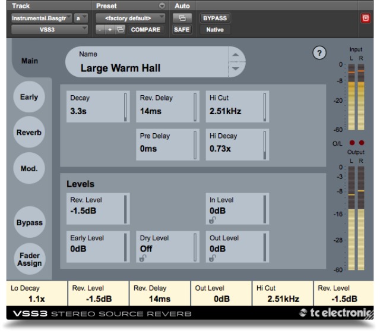Open the Fader Assign page
Viewport: 380px width, 333px height.
30,259
